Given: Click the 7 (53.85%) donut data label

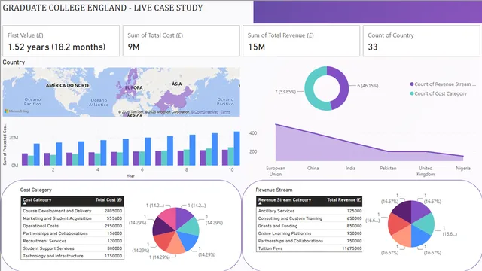Looking at the screenshot, I should (285, 92).
